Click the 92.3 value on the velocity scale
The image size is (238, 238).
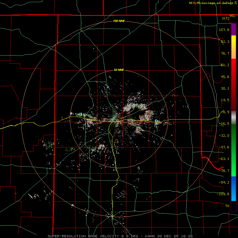225,42
